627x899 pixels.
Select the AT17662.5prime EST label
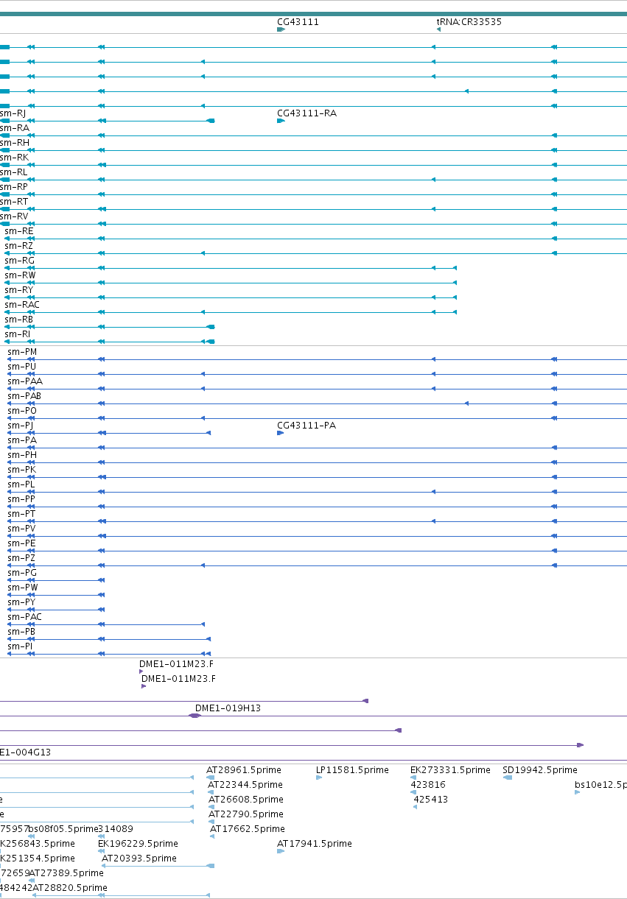point(248,829)
